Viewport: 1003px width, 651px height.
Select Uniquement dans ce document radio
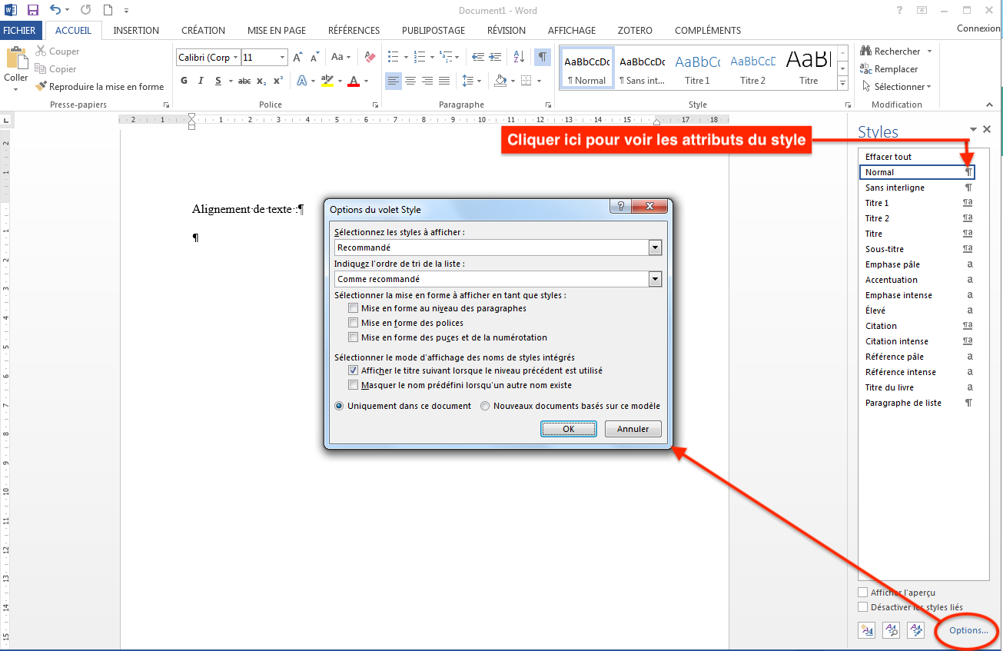point(339,406)
